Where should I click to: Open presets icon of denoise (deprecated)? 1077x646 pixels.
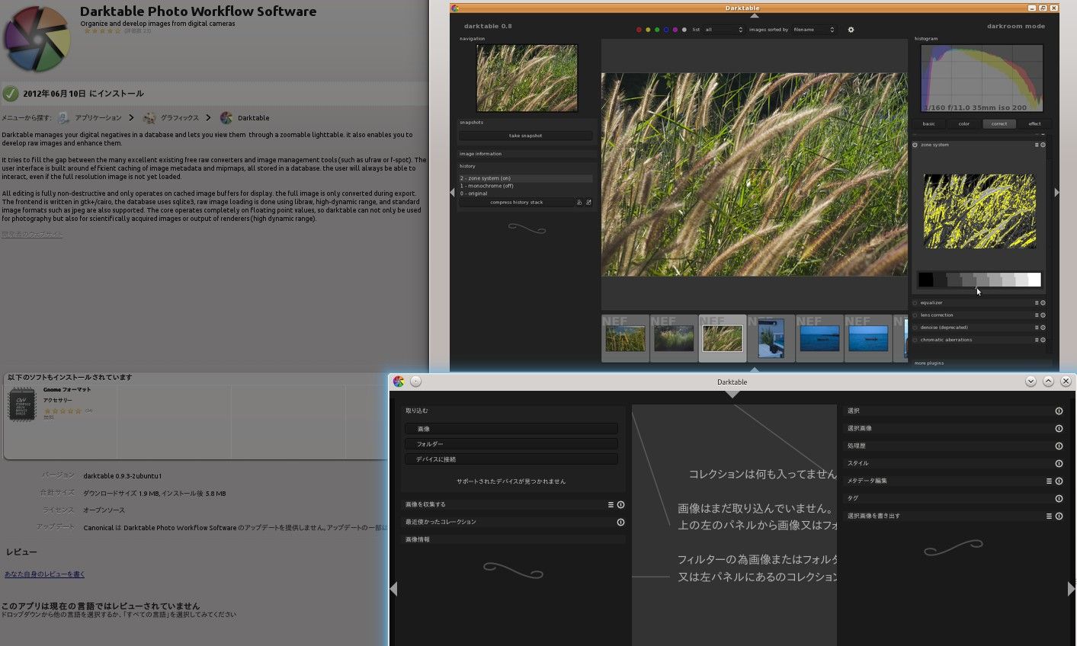point(1037,328)
